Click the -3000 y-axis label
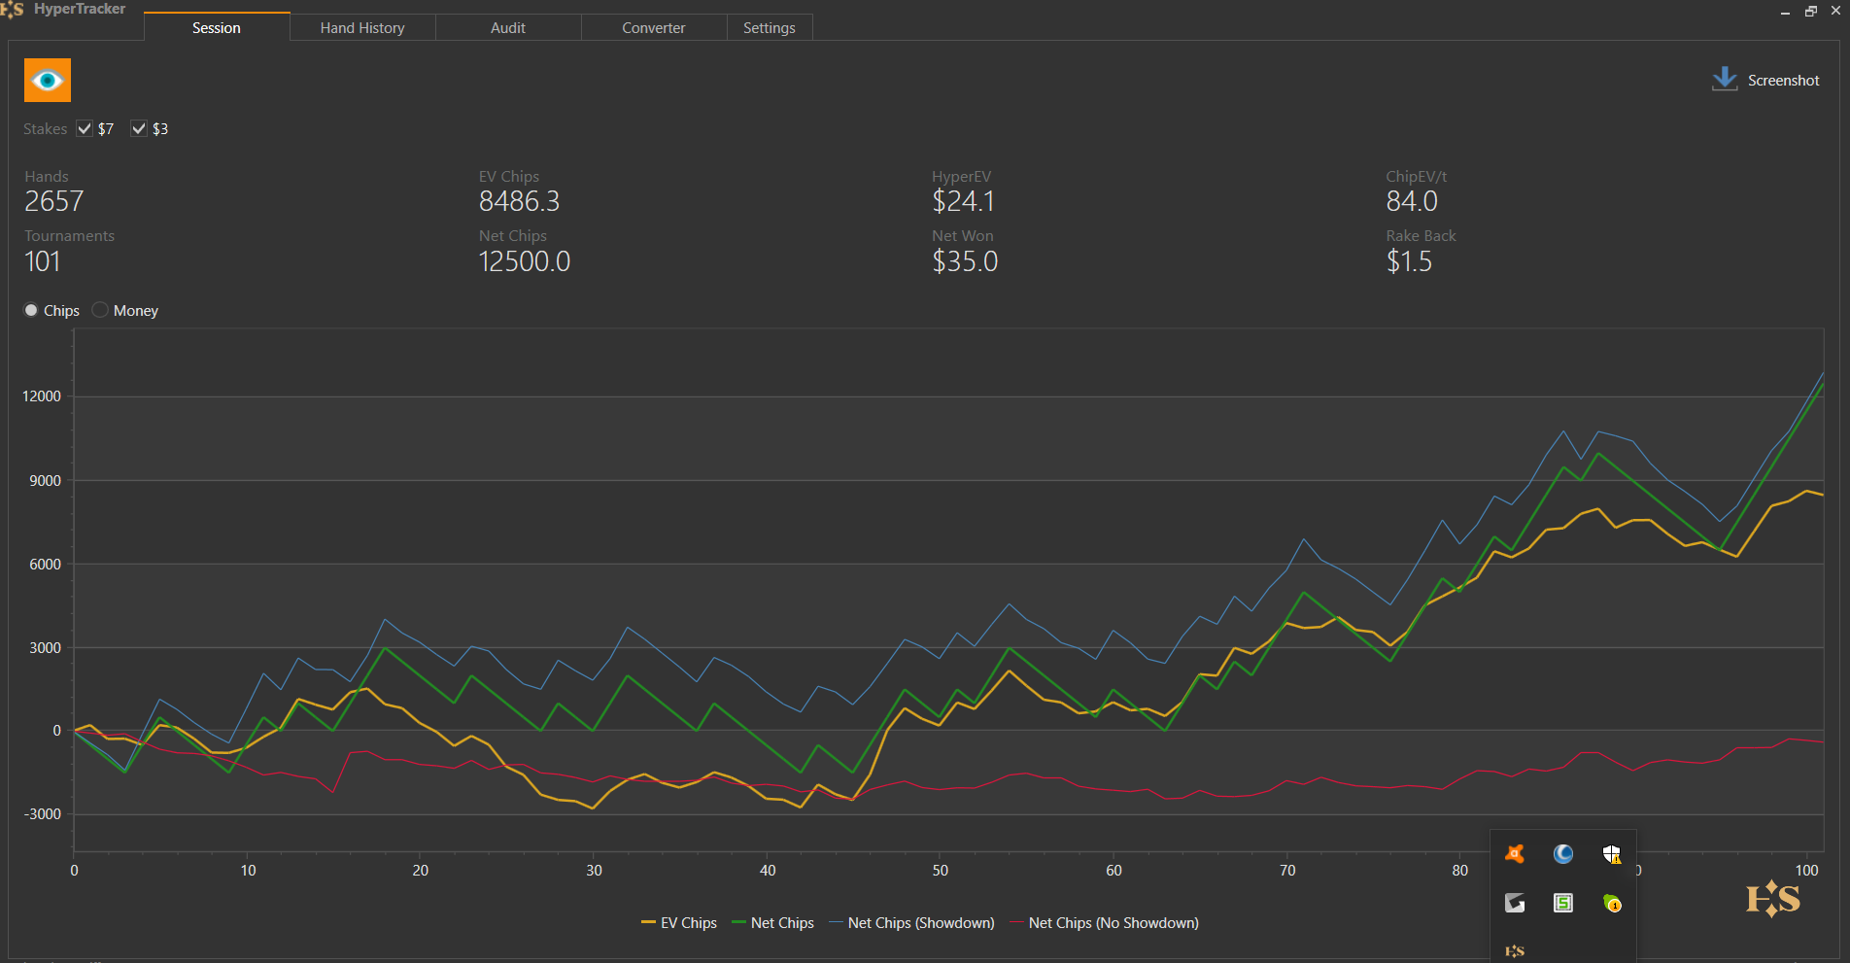This screenshot has width=1850, height=963. 42,814
